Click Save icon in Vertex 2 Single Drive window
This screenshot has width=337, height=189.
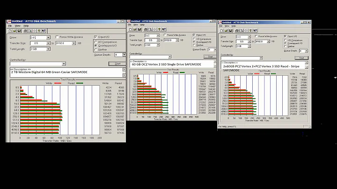tap(139, 29)
